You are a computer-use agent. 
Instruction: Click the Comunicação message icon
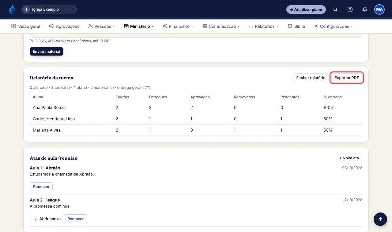pyautogui.click(x=205, y=26)
